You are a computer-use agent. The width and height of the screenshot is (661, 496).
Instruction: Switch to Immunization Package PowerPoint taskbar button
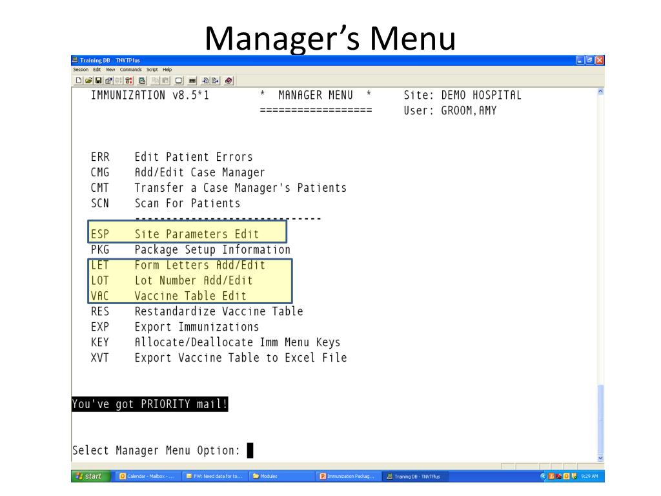[347, 476]
